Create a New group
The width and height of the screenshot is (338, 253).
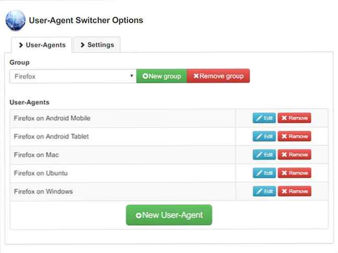pos(161,76)
